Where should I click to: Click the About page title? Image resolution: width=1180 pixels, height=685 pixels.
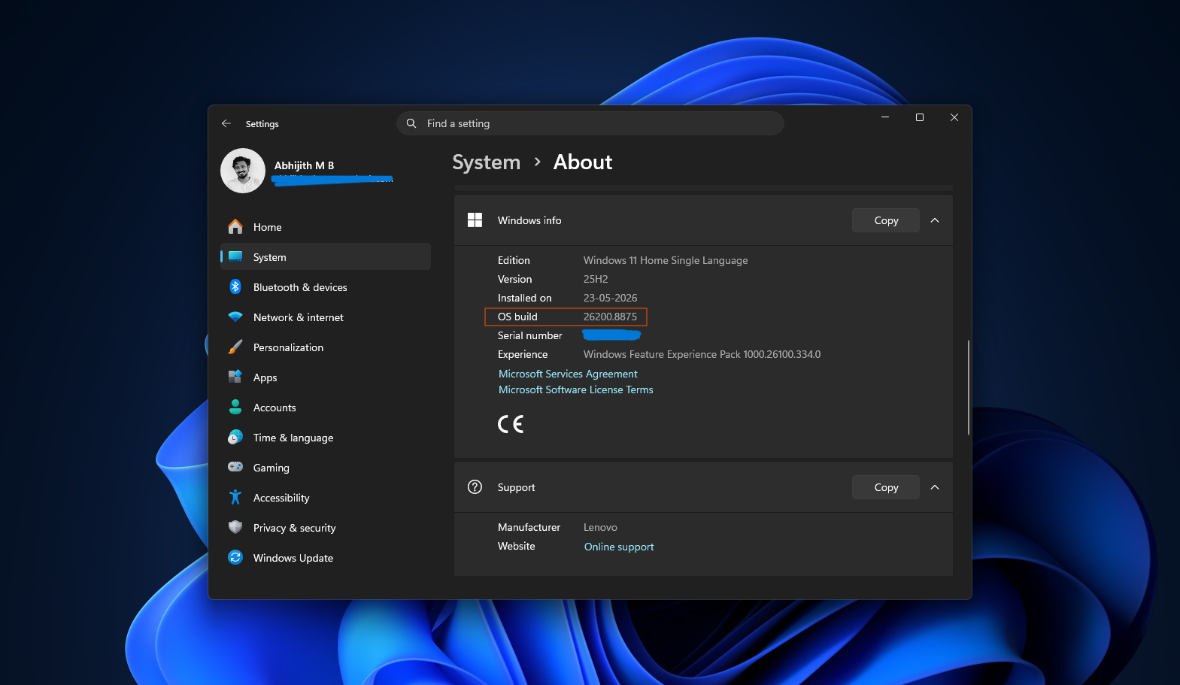click(583, 162)
